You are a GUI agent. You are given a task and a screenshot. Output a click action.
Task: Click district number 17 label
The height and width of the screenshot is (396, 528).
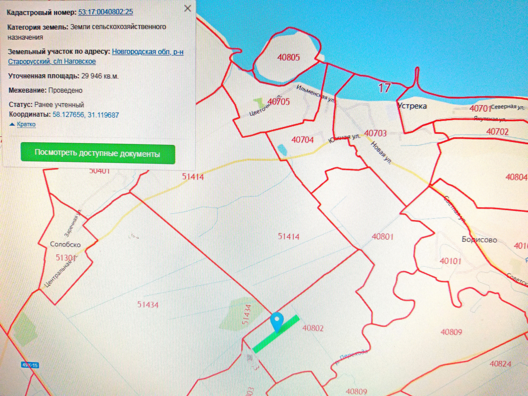384,88
